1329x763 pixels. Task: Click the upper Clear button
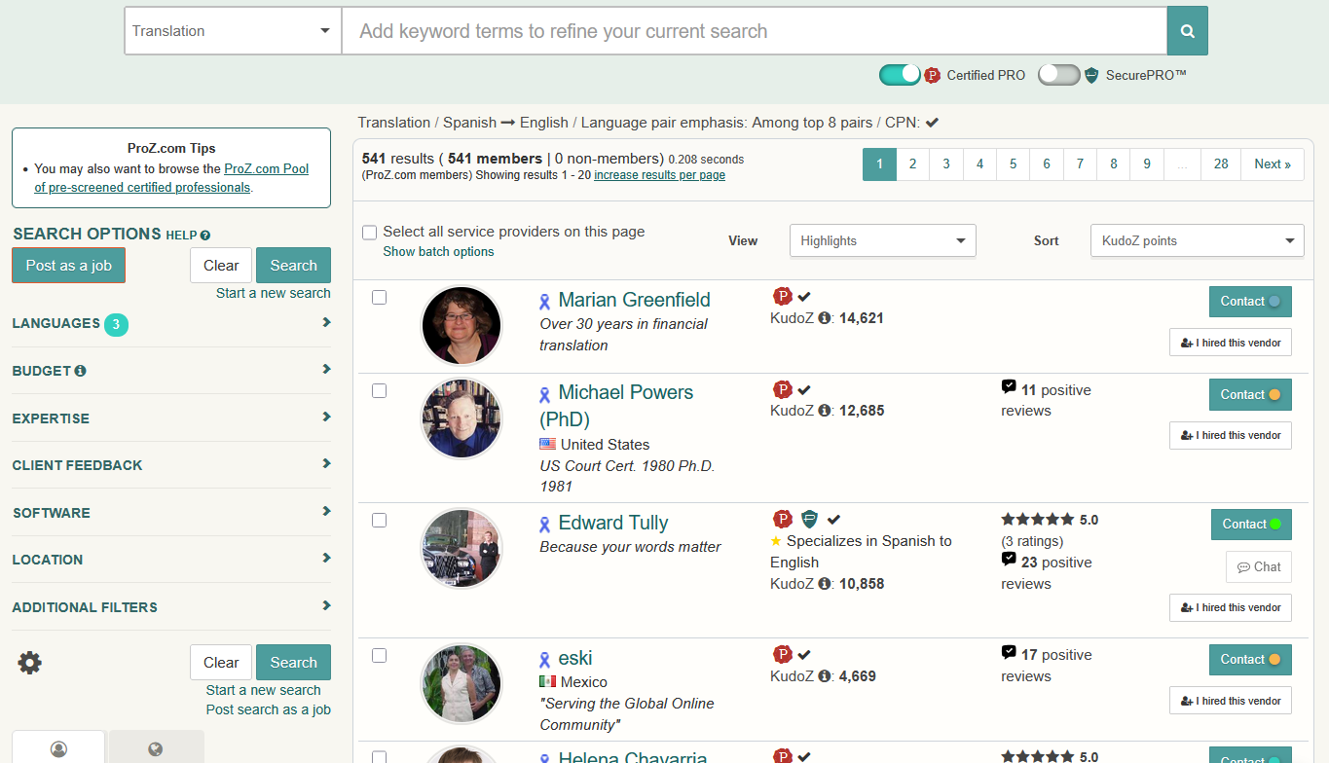tap(221, 266)
